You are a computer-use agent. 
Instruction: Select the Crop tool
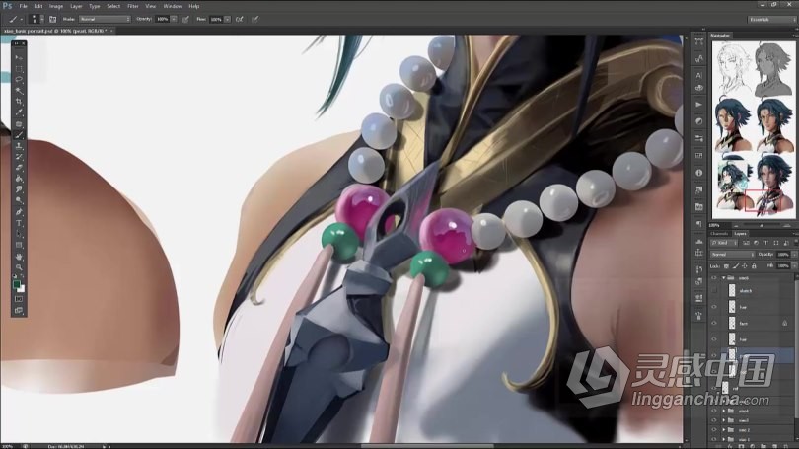[x=19, y=102]
